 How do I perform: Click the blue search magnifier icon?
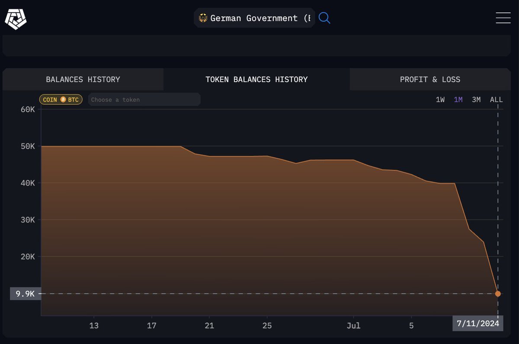pyautogui.click(x=324, y=18)
